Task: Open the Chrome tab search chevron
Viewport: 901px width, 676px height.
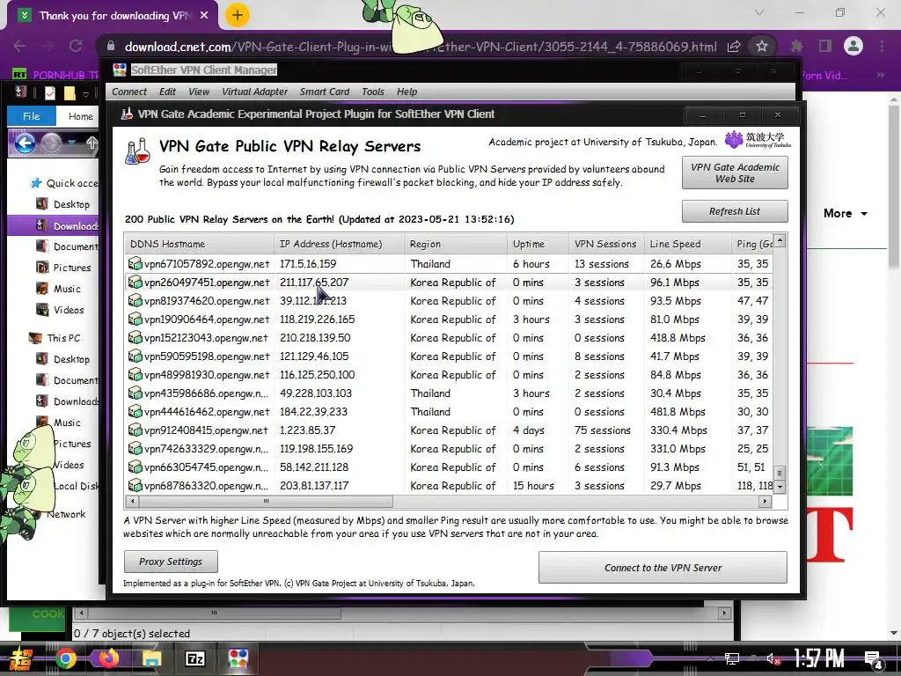Action: 759,12
